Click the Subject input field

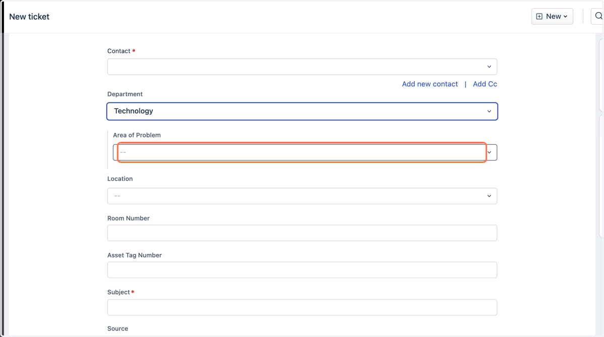coord(302,307)
